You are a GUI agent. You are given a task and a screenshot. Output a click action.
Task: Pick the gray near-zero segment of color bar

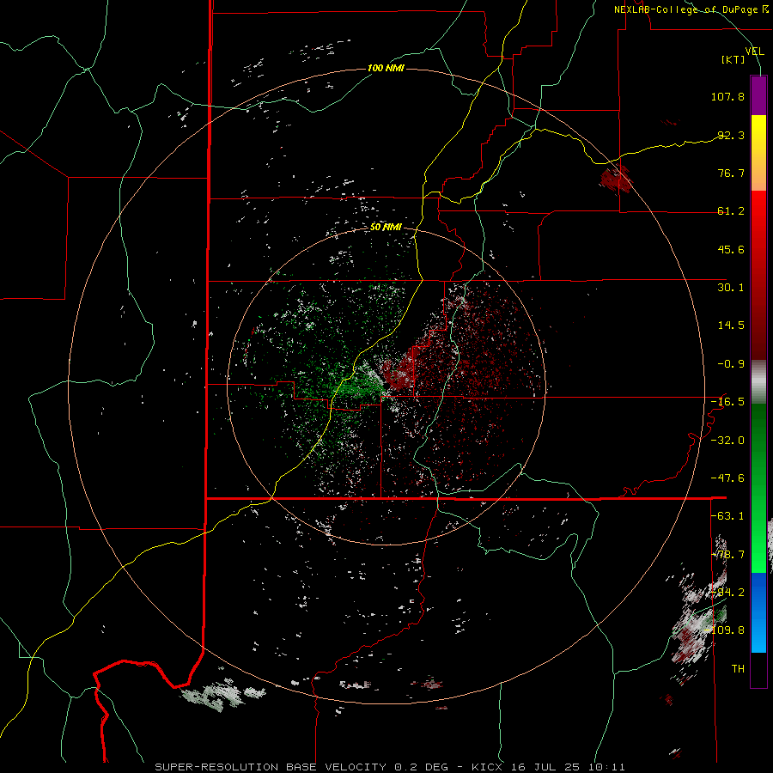(x=758, y=382)
